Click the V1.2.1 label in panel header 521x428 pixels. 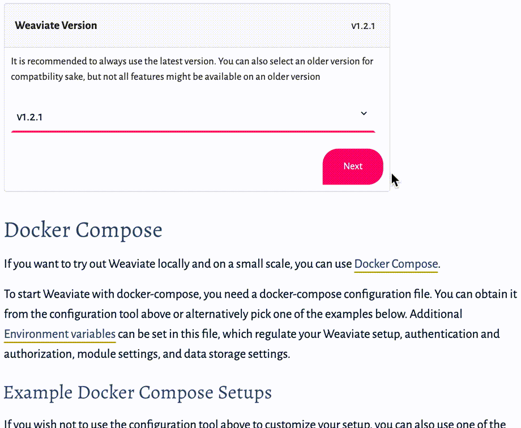(x=363, y=26)
